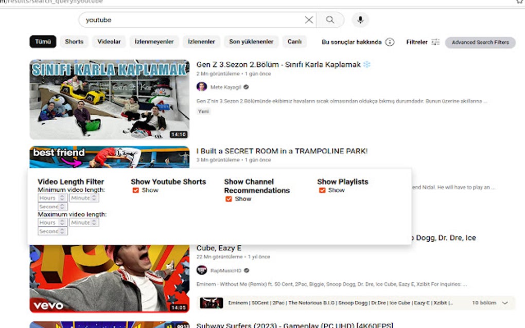Click the microphone icon for voice search
The image size is (525, 328).
360,20
